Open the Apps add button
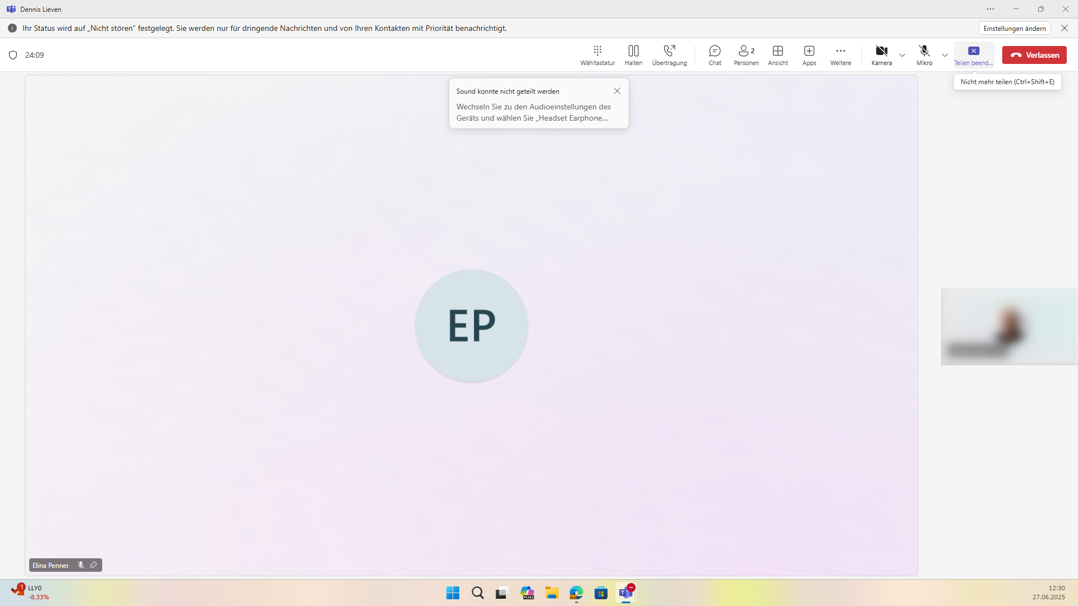The image size is (1078, 606). tap(809, 54)
